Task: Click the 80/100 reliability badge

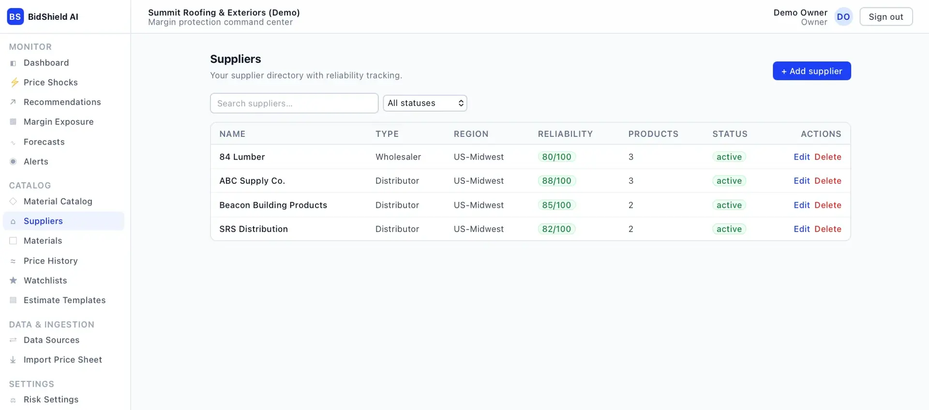Action: click(557, 157)
